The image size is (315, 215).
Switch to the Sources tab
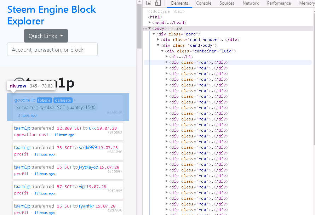[x=227, y=3]
